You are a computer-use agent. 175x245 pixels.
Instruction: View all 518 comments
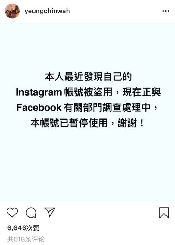26,239
